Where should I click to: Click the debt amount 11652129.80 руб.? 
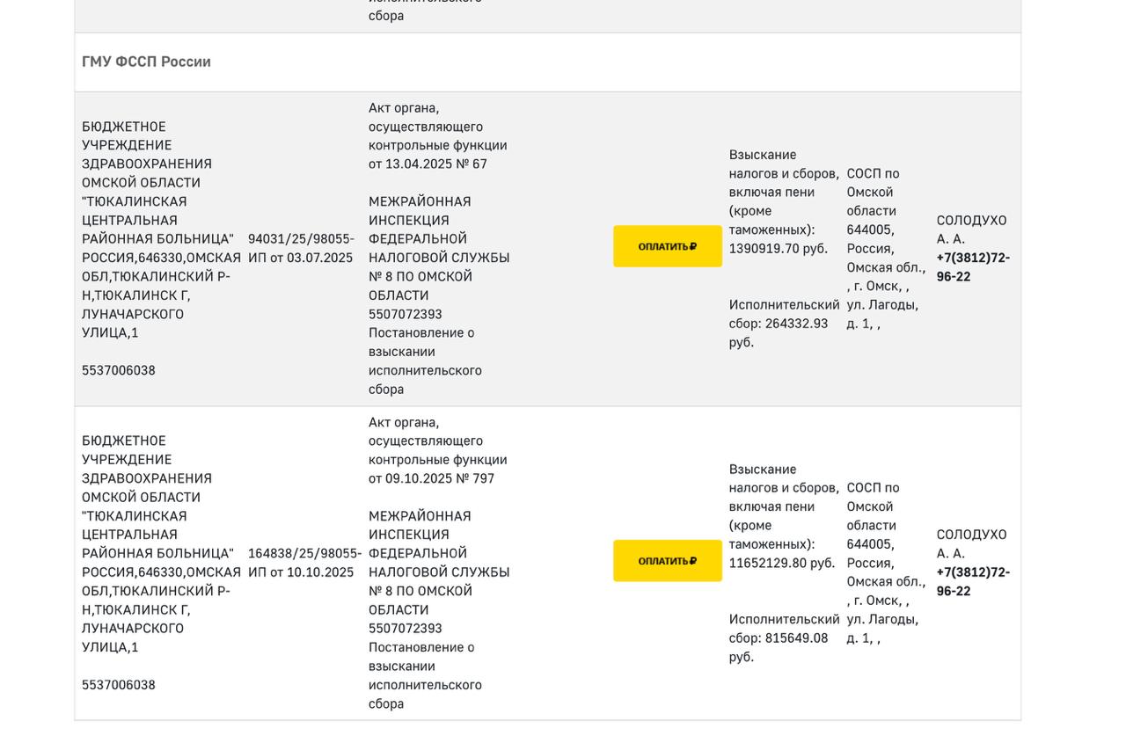[x=781, y=563]
